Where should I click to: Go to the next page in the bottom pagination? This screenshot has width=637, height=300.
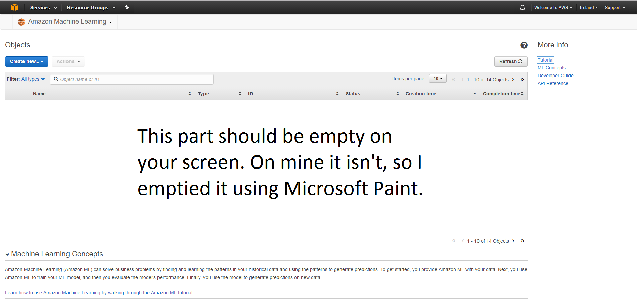point(513,241)
